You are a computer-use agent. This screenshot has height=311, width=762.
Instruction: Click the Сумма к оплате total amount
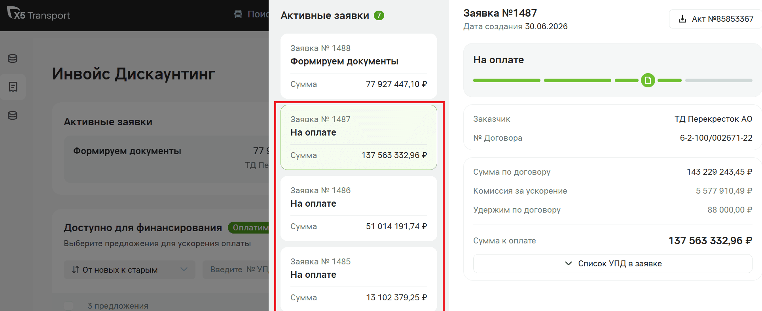tap(710, 241)
